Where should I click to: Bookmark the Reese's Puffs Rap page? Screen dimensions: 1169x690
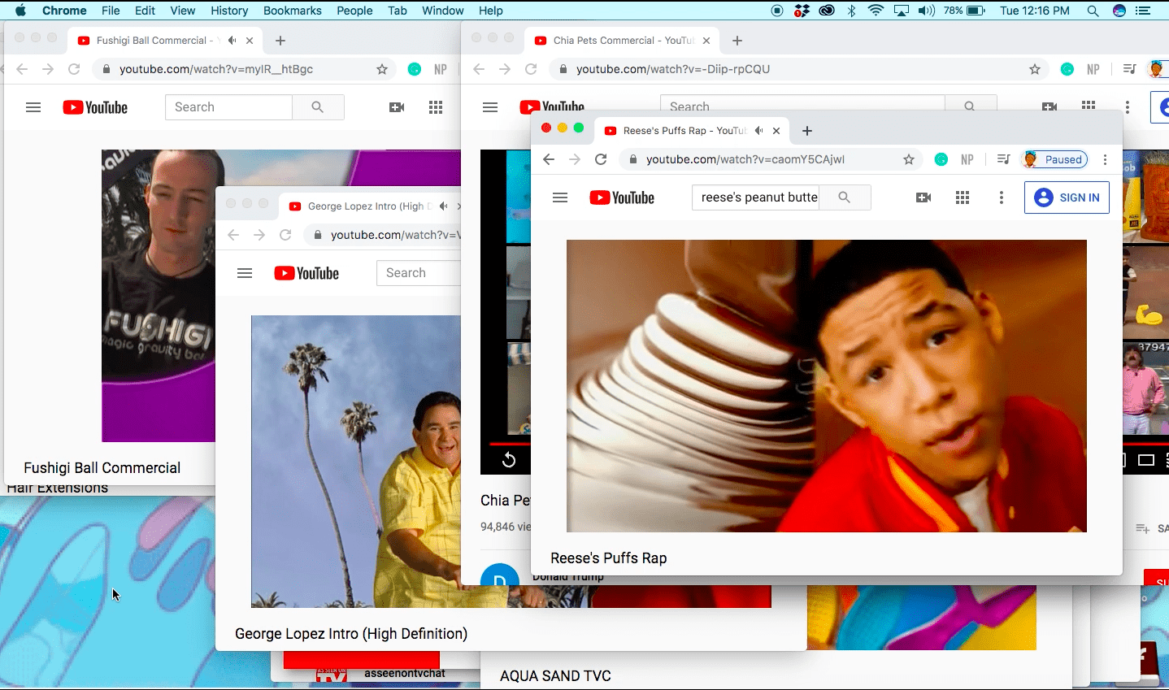click(909, 159)
